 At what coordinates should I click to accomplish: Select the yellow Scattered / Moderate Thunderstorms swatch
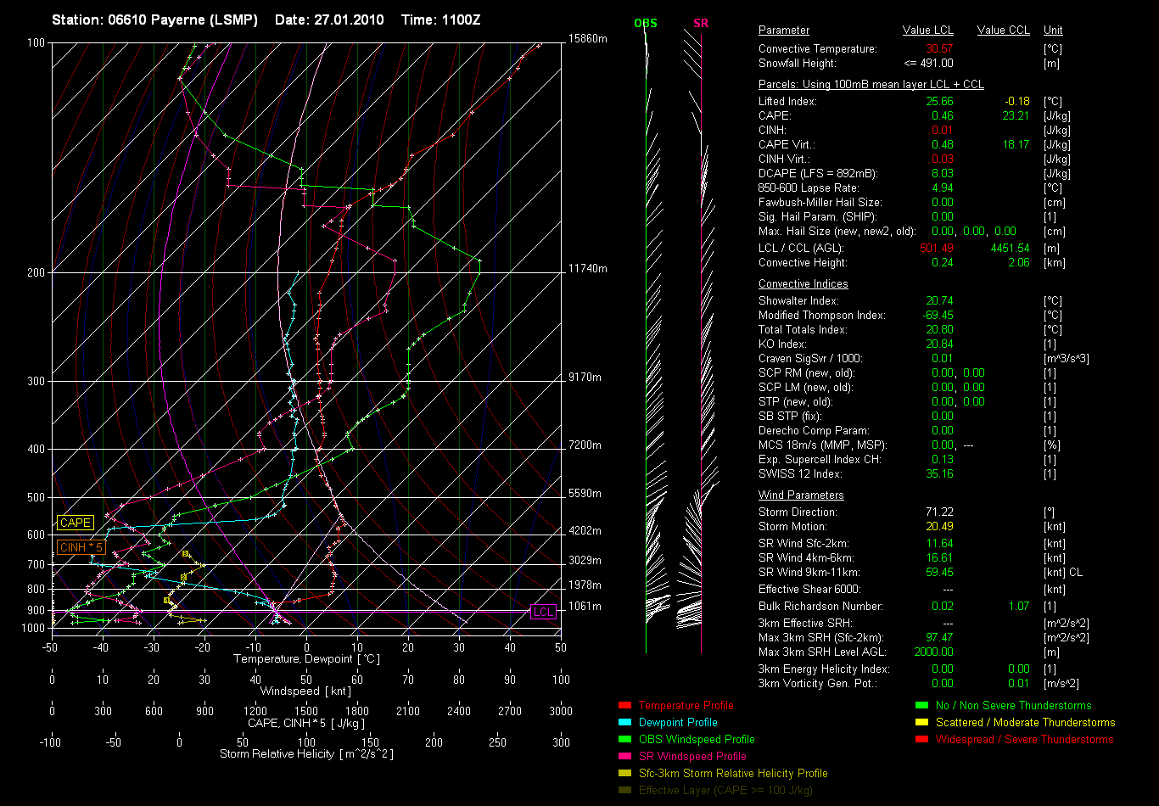coord(921,723)
